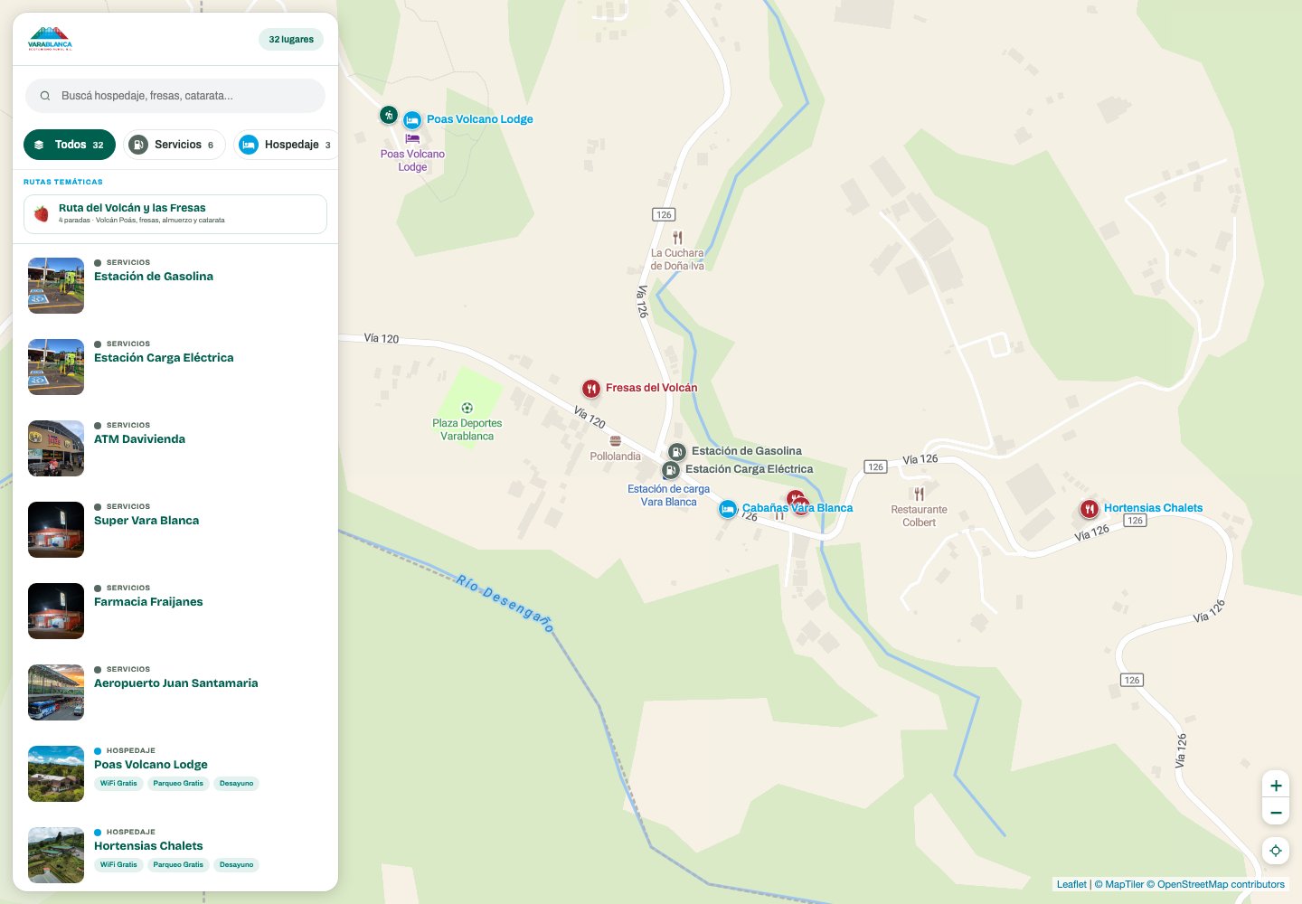This screenshot has width=1302, height=904.
Task: Locate my position on the map
Action: 1276,851
